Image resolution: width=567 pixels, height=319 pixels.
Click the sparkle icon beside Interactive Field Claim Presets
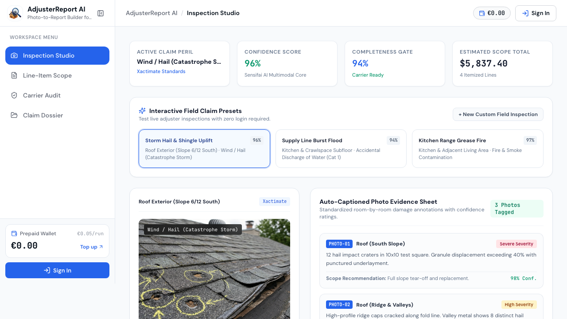coord(142,111)
